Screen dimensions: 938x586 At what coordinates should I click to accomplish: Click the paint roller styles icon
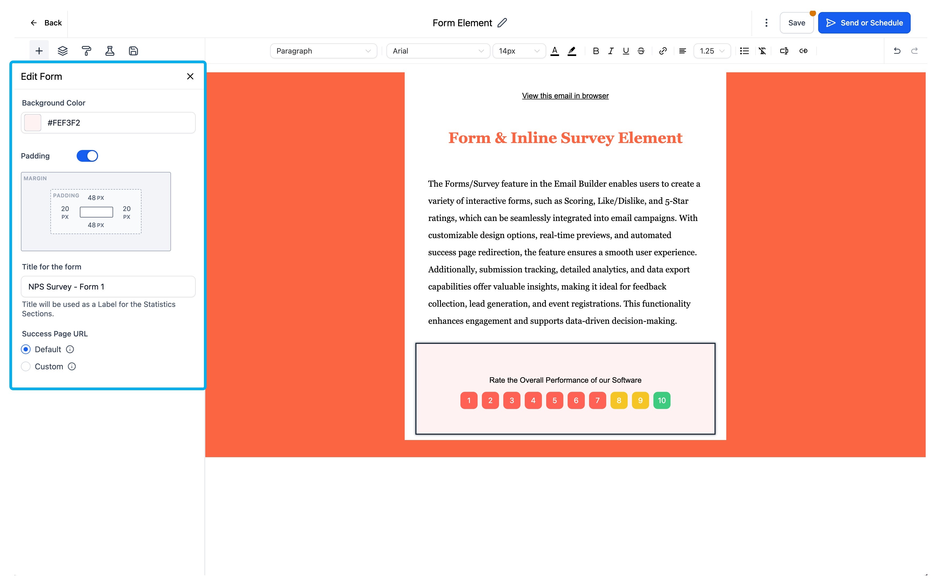click(86, 51)
